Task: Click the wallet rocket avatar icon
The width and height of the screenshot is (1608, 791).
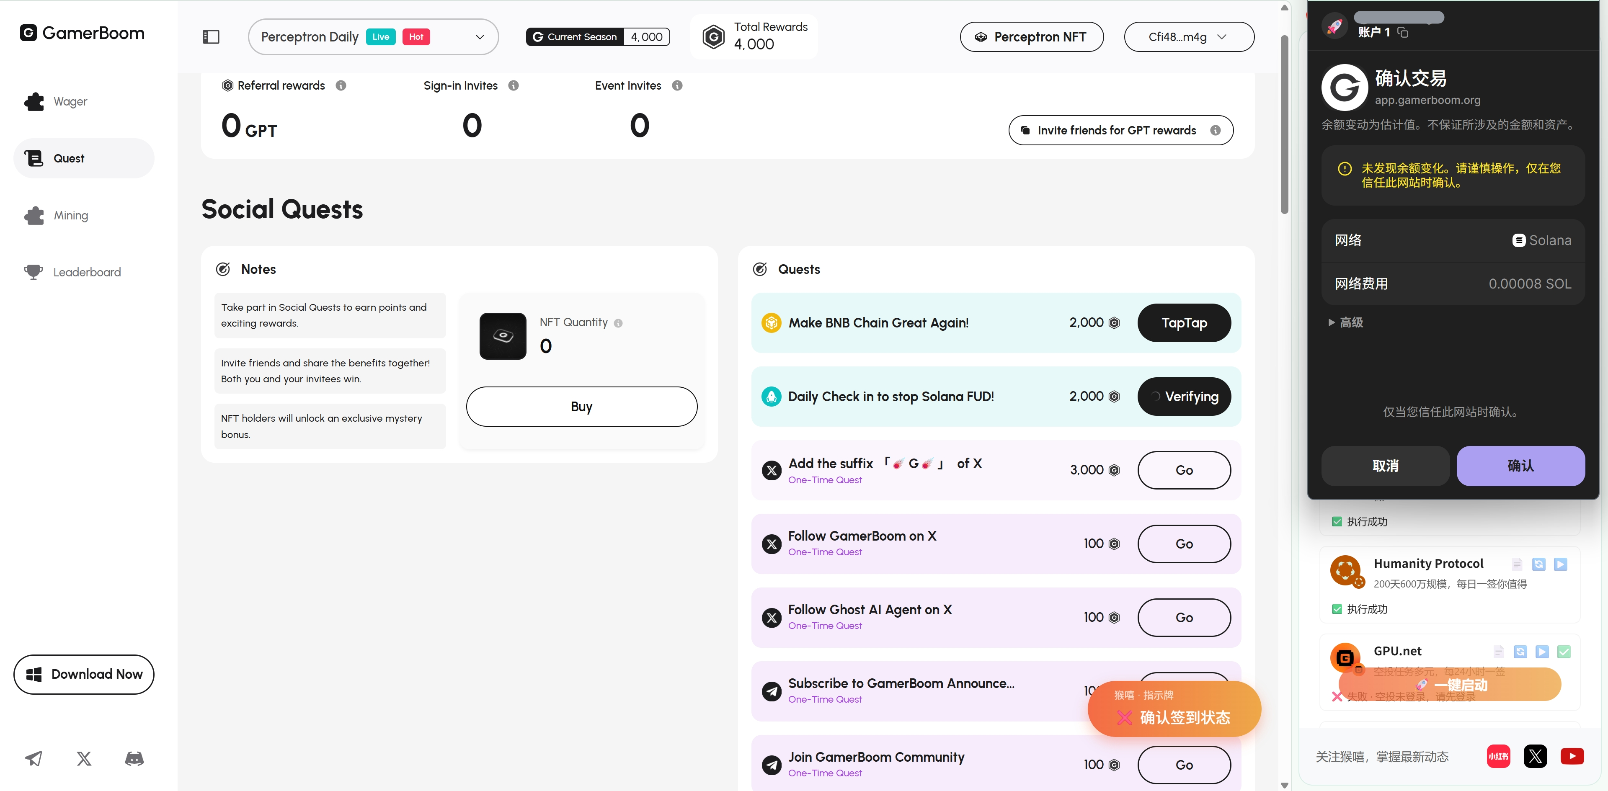Action: point(1334,27)
